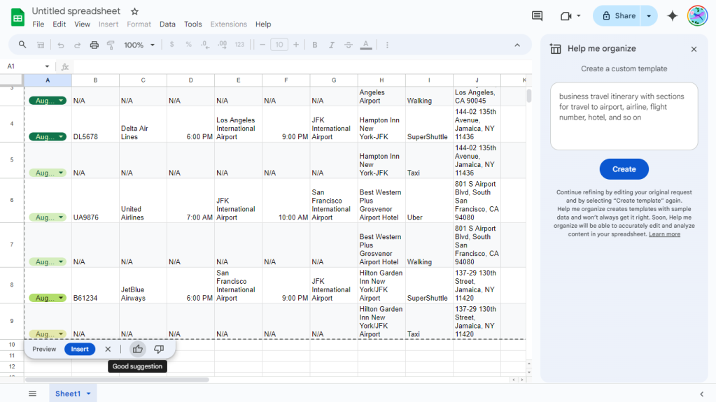Click the Create template button

click(624, 169)
